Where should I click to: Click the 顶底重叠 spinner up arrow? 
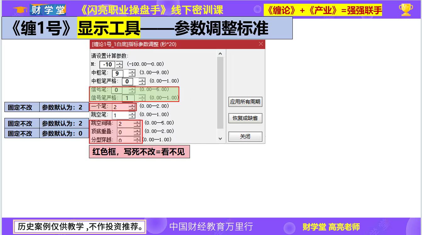pyautogui.click(x=137, y=130)
